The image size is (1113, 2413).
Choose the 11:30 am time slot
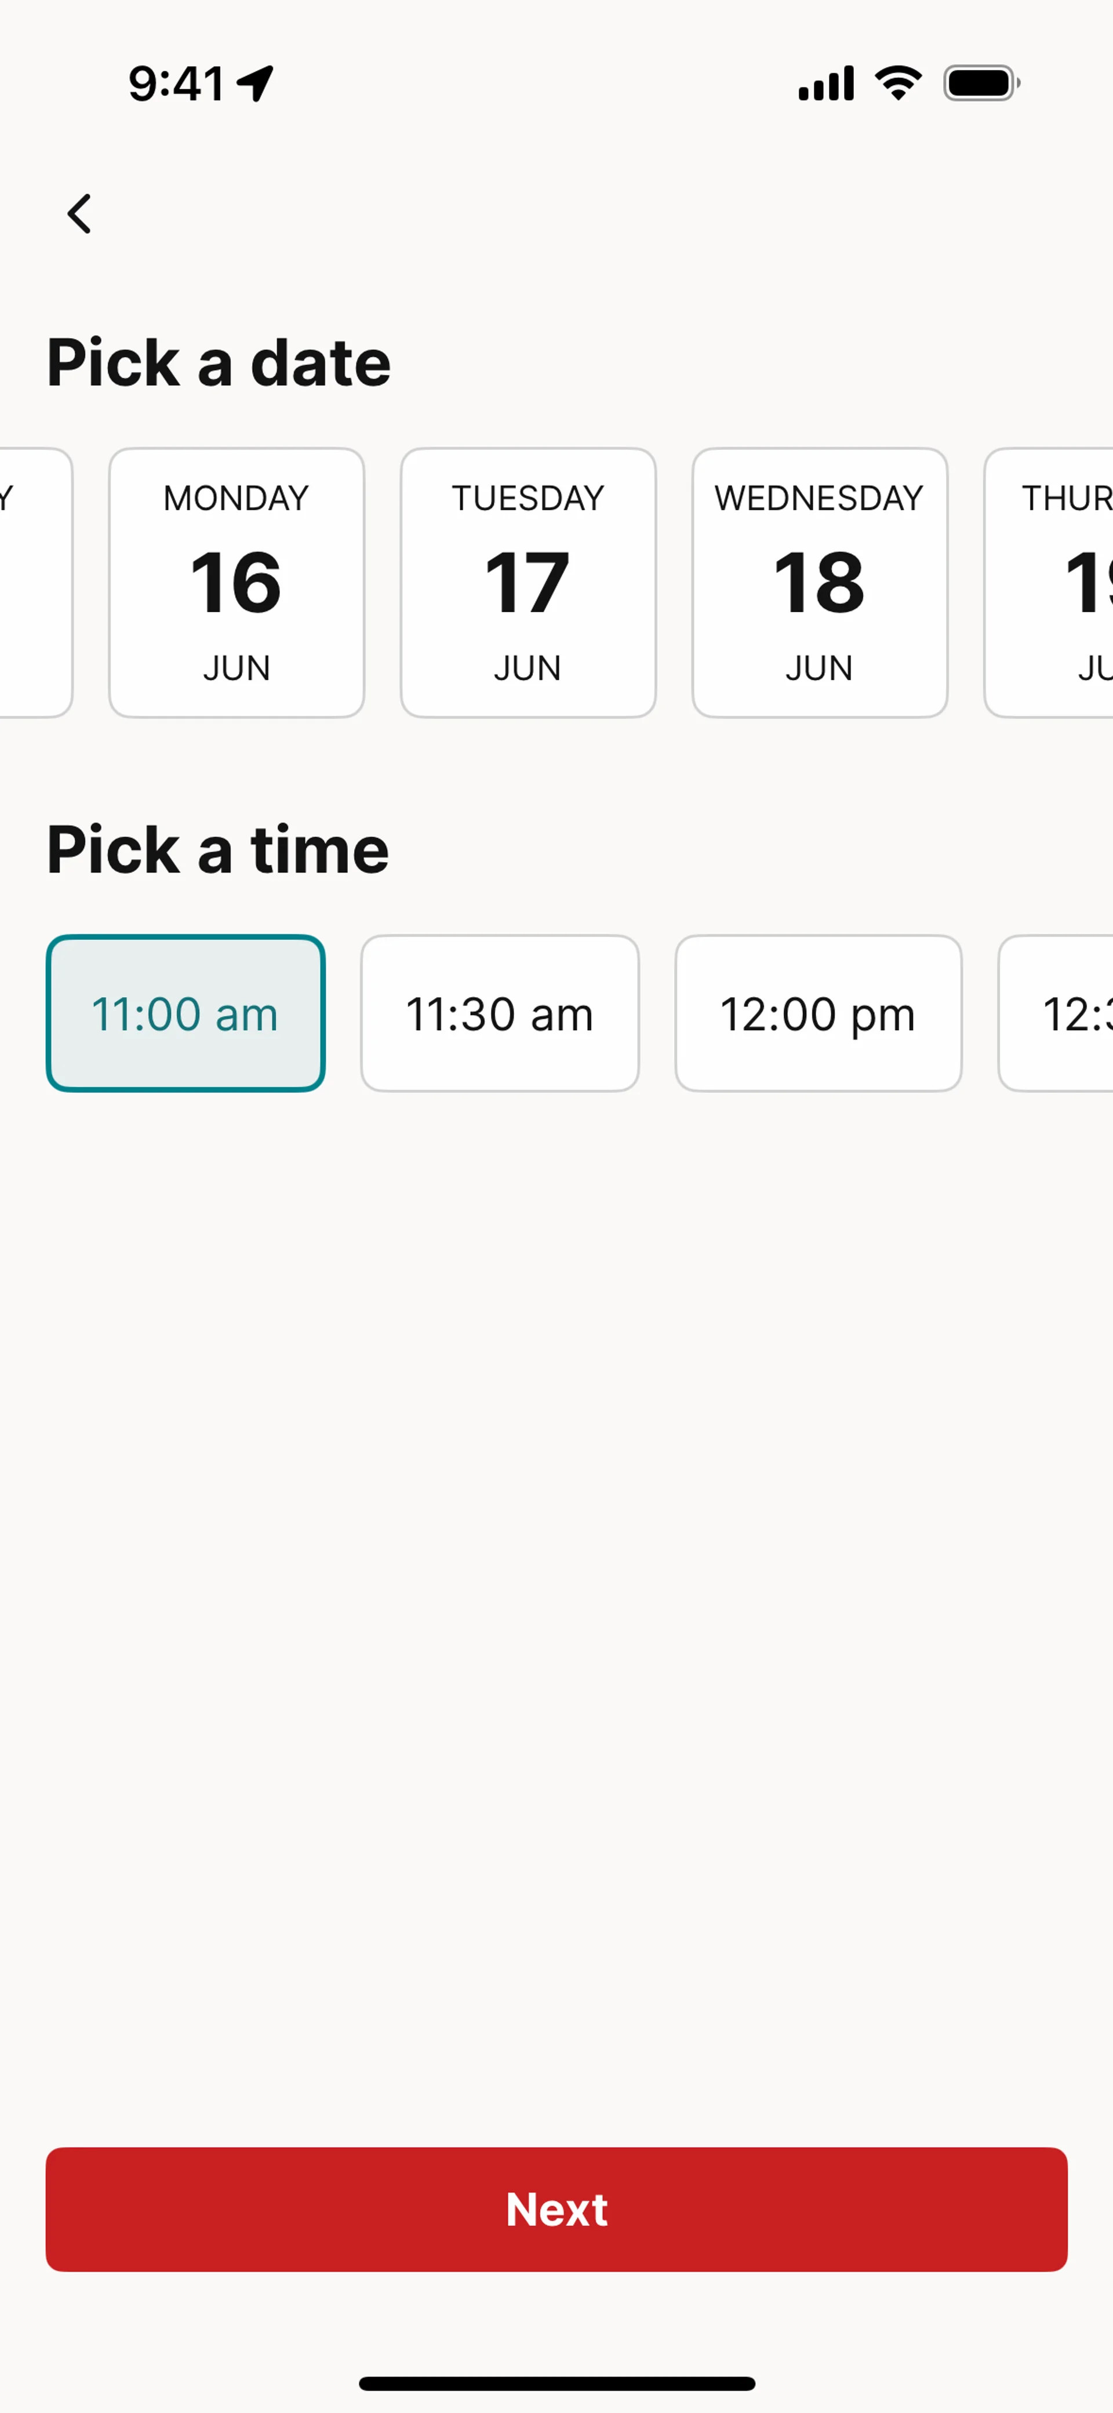[499, 1013]
